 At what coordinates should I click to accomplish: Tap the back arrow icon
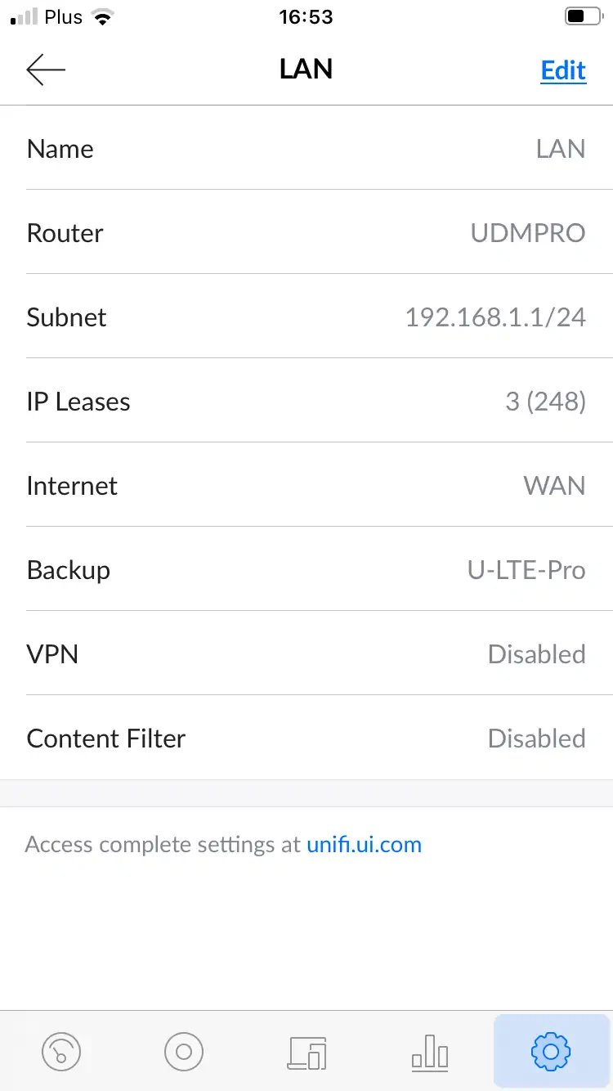46,70
